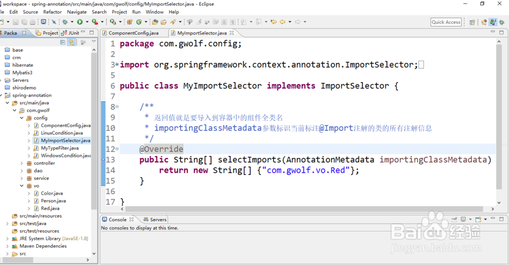Expand JRE System Library node
The image size is (509, 265).
tap(7, 238)
